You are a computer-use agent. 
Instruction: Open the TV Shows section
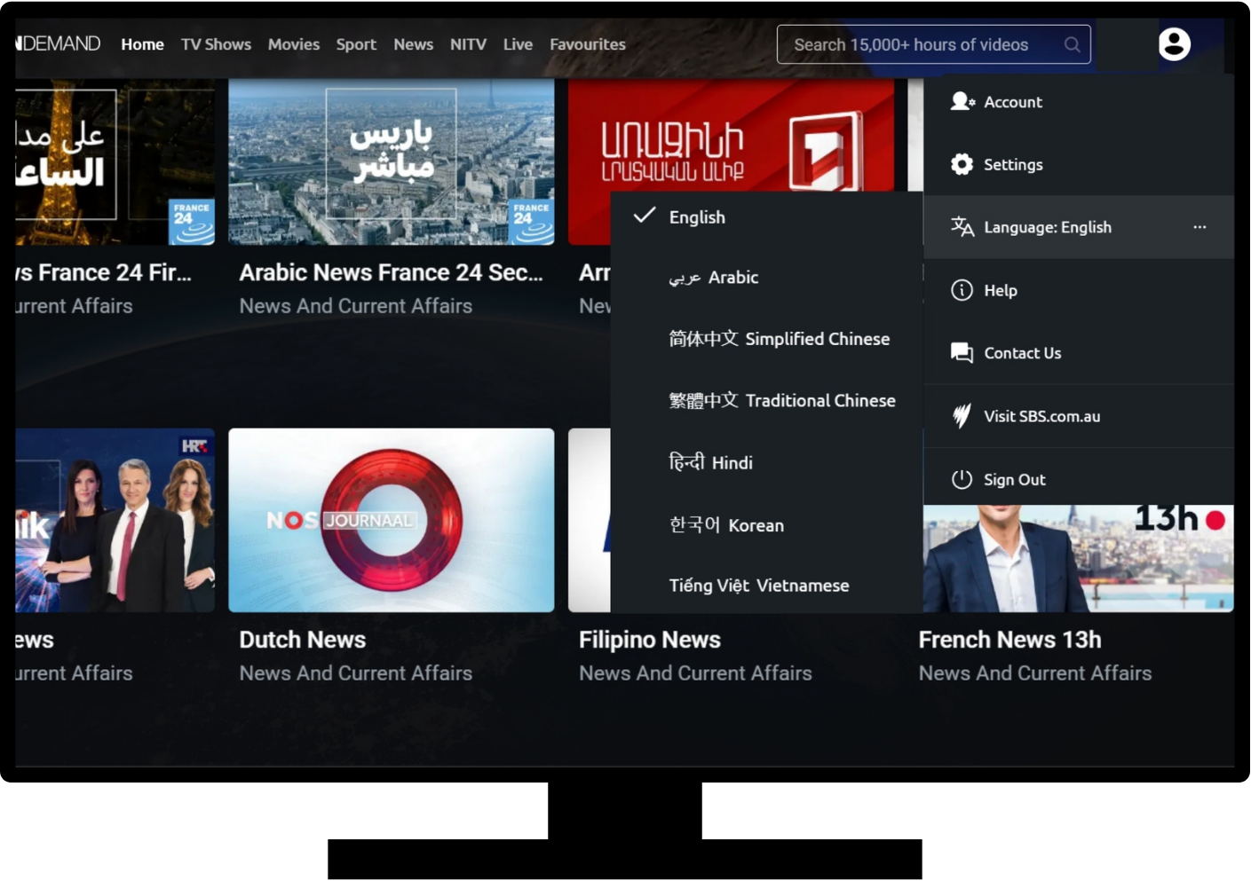click(216, 44)
